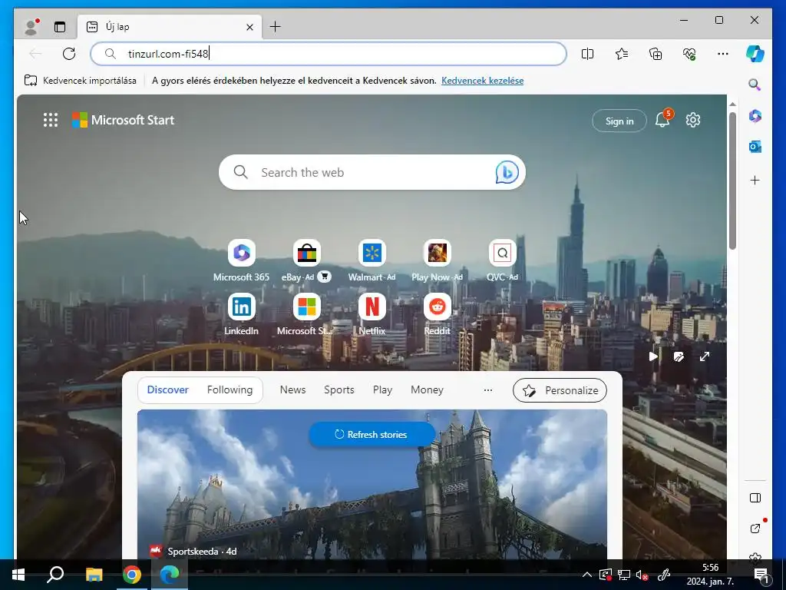Click the address bar containing tinzurl.com-fi548
The image size is (786, 590).
329,54
